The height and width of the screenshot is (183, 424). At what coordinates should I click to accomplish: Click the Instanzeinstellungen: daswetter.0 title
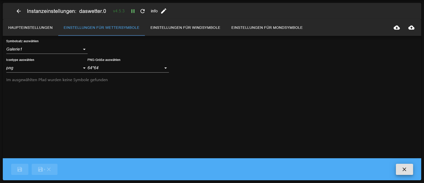pos(67,11)
